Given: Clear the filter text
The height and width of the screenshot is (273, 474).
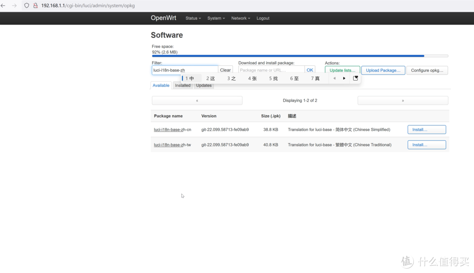Looking at the screenshot, I should 225,70.
